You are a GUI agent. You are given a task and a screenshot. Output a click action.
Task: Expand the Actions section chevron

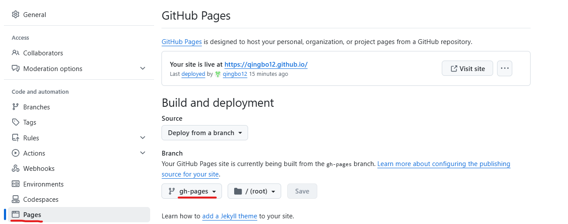[143, 153]
